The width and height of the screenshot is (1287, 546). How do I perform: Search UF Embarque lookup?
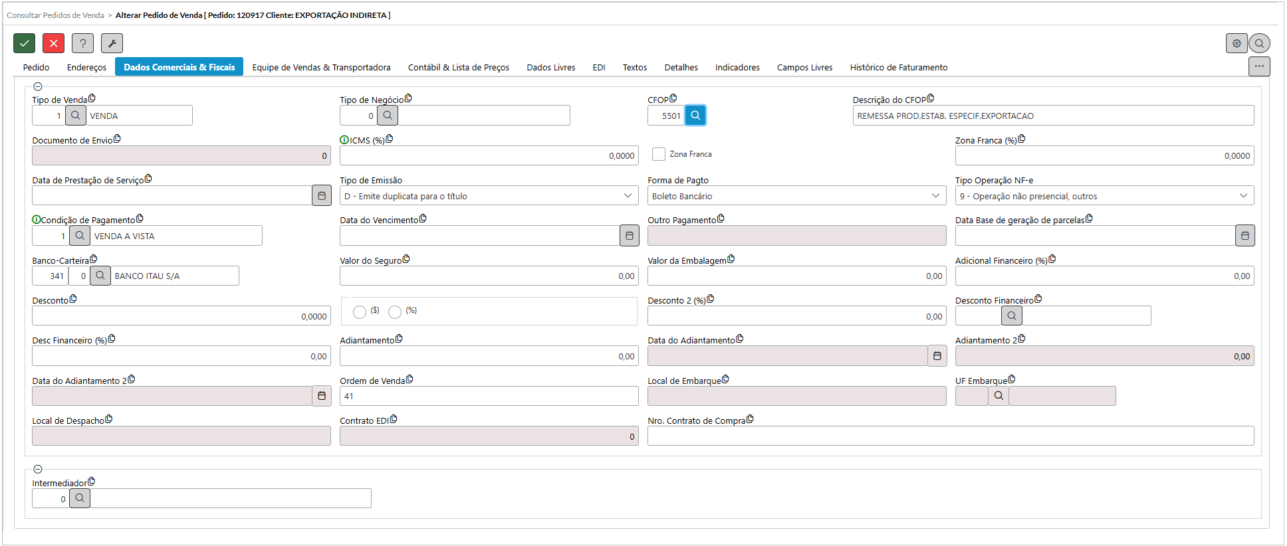(998, 396)
